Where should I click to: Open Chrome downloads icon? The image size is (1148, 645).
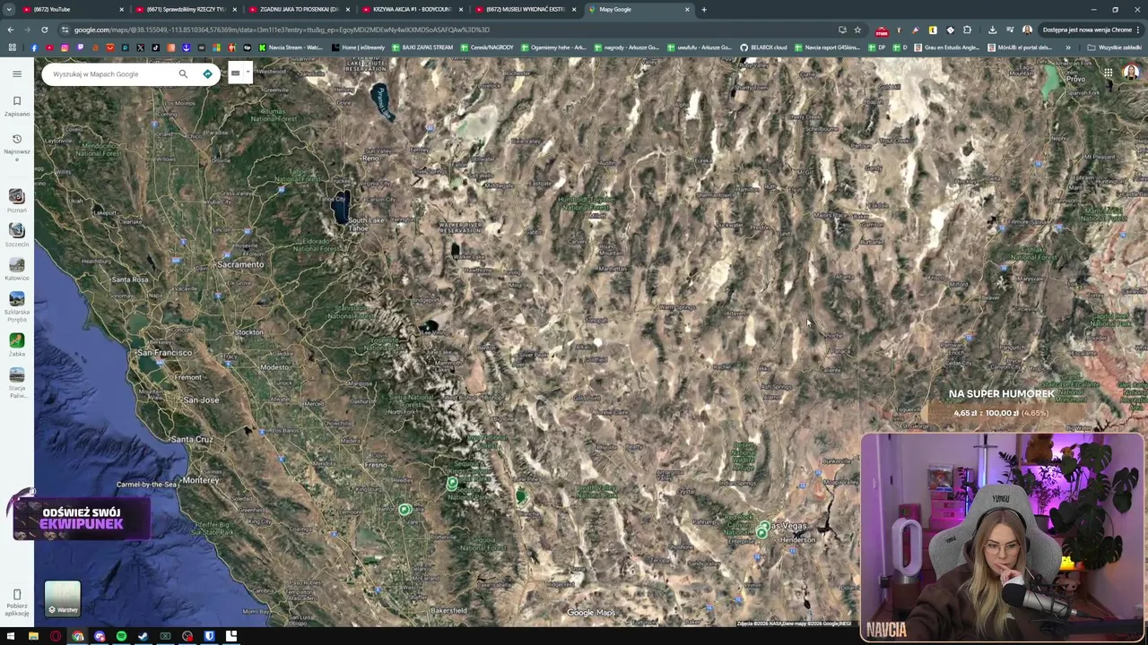click(992, 30)
